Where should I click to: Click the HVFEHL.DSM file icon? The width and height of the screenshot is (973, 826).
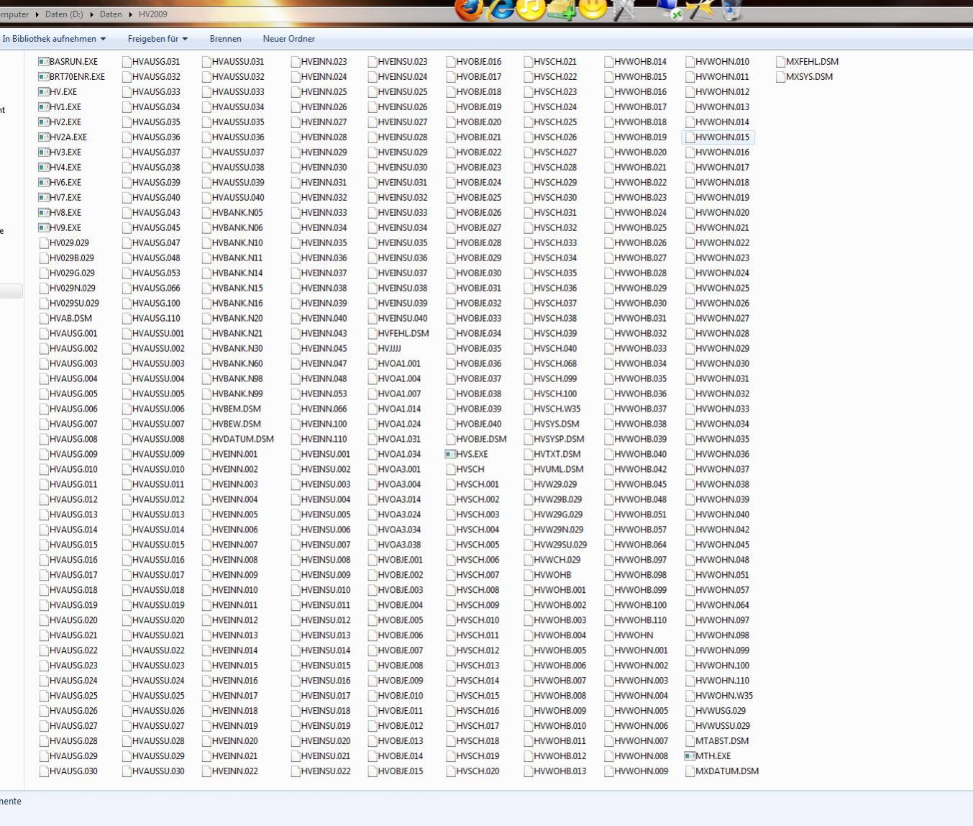pyautogui.click(x=373, y=334)
